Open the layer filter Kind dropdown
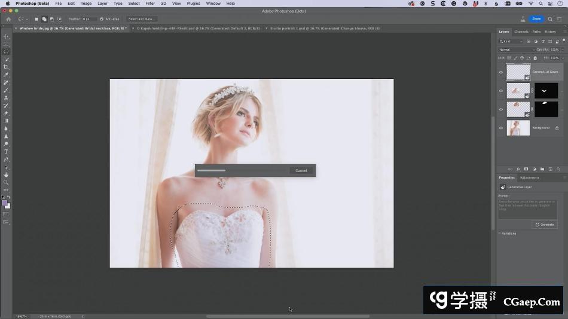 [x=512, y=41]
